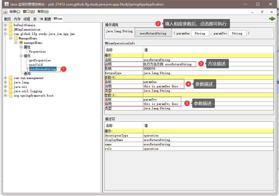Collapse the 属性 node
279x196 pixels.
point(21,47)
